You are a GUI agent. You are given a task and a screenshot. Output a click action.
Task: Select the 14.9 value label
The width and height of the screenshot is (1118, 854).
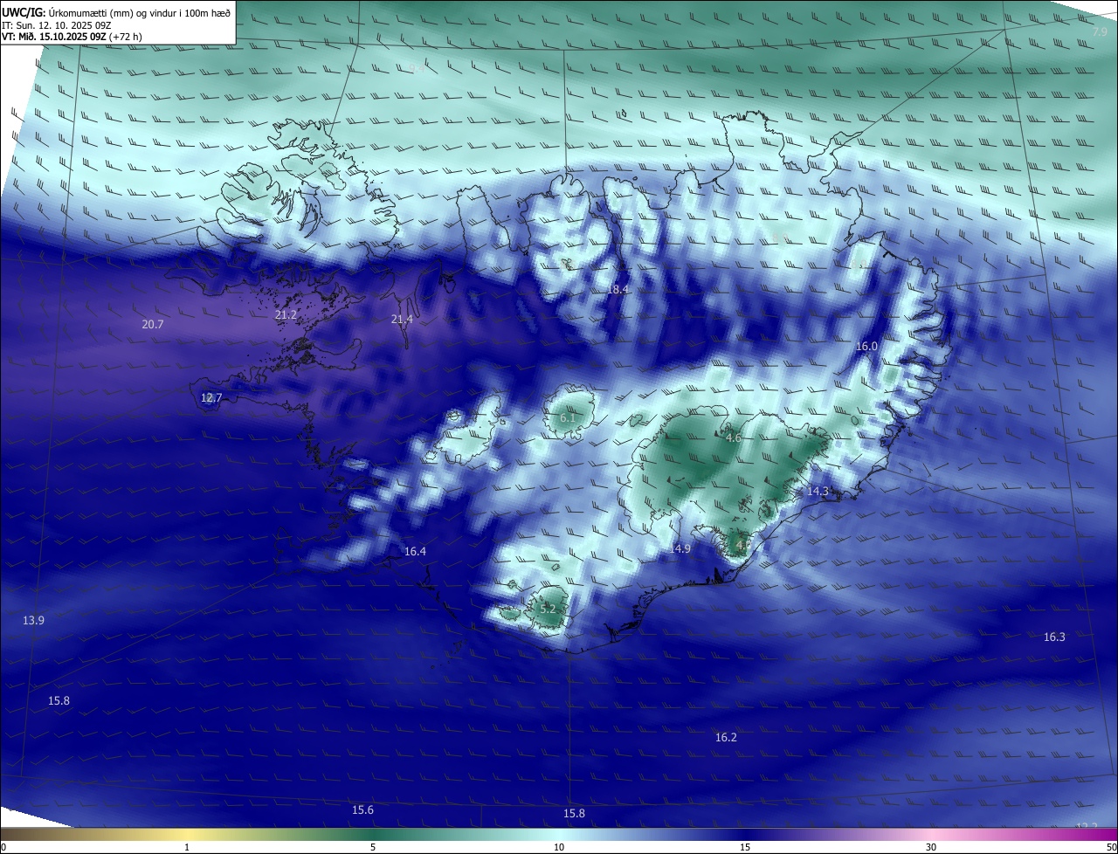tap(680, 548)
